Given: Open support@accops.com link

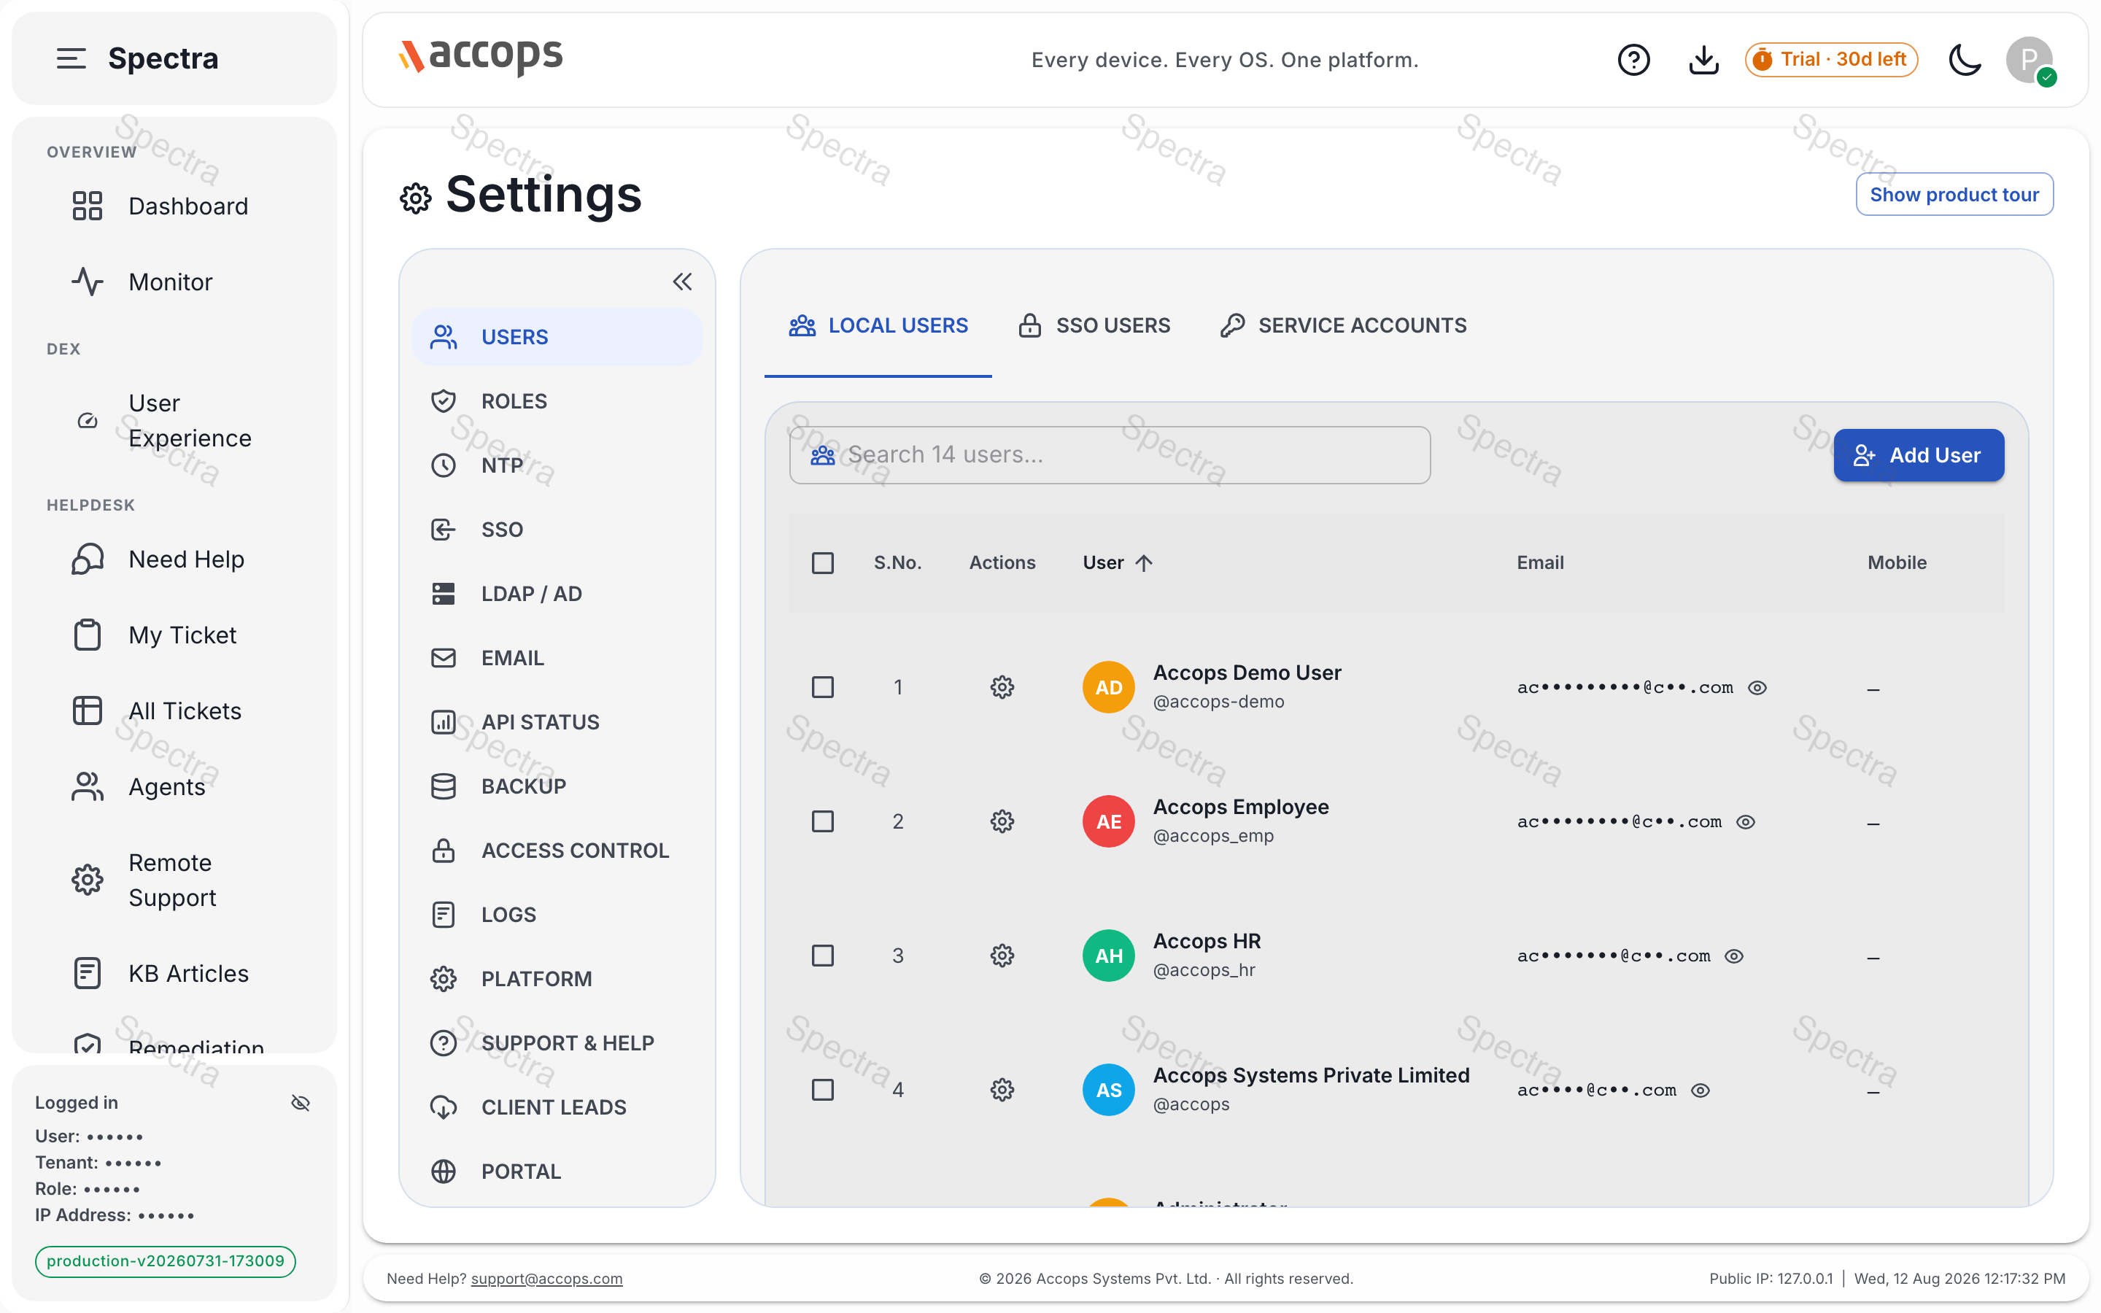Looking at the screenshot, I should 546,1278.
